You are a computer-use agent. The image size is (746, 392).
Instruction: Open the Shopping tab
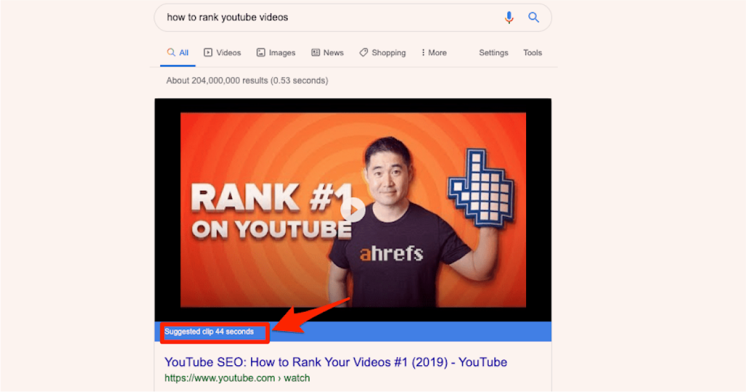(382, 53)
